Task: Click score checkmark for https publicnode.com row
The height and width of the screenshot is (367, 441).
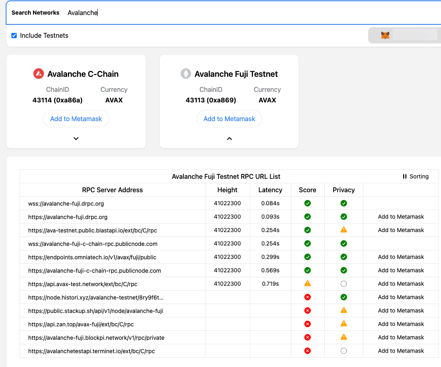Action: click(x=308, y=270)
